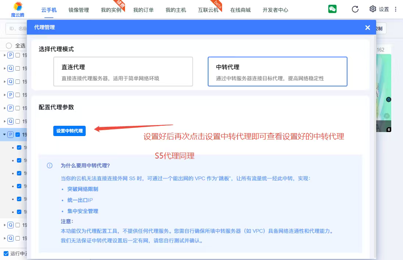Switch to the 镜像管理 tab
This screenshot has height=260, width=403.
point(79,10)
